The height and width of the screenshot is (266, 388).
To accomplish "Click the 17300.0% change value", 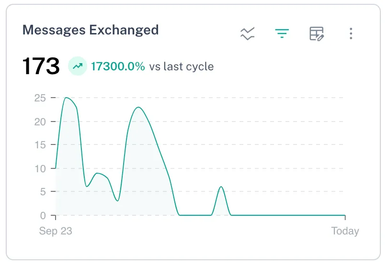I will [x=118, y=66].
